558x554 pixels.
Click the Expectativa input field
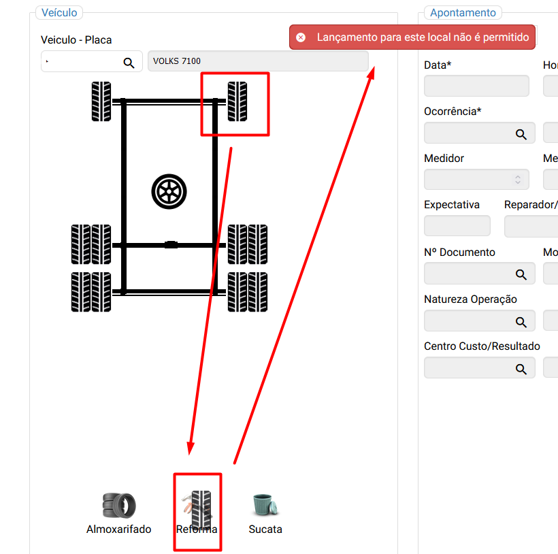point(457,226)
